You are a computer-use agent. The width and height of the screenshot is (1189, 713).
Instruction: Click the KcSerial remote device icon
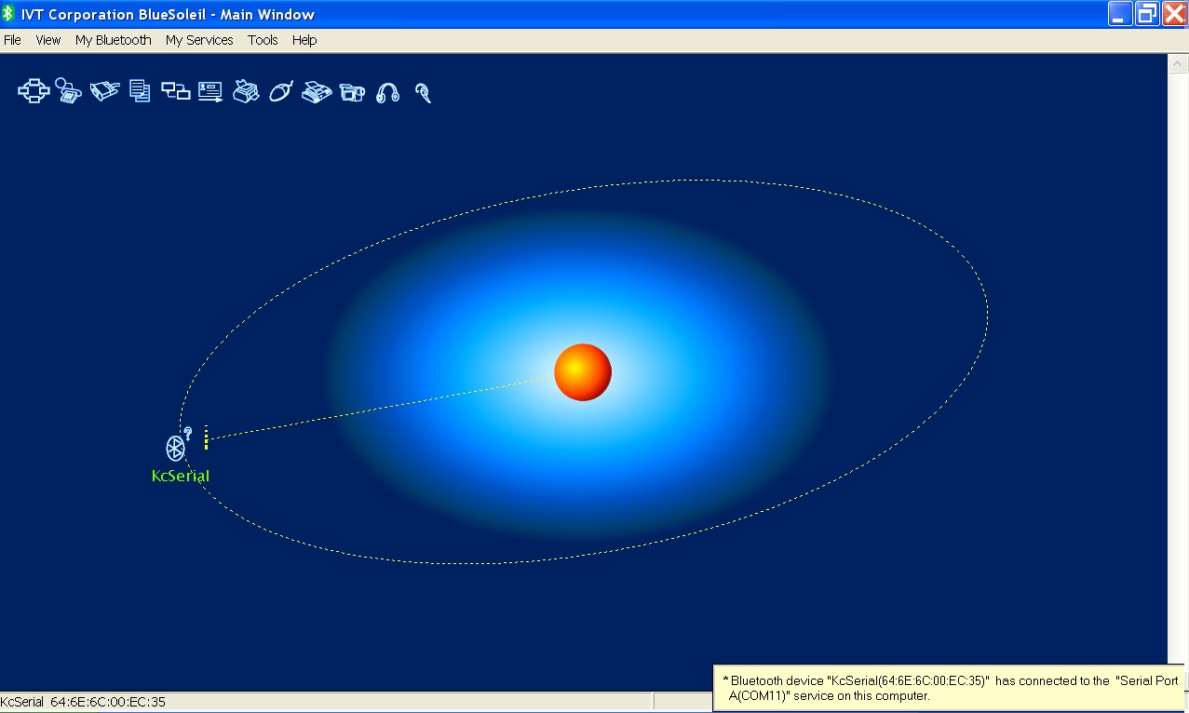(x=177, y=446)
